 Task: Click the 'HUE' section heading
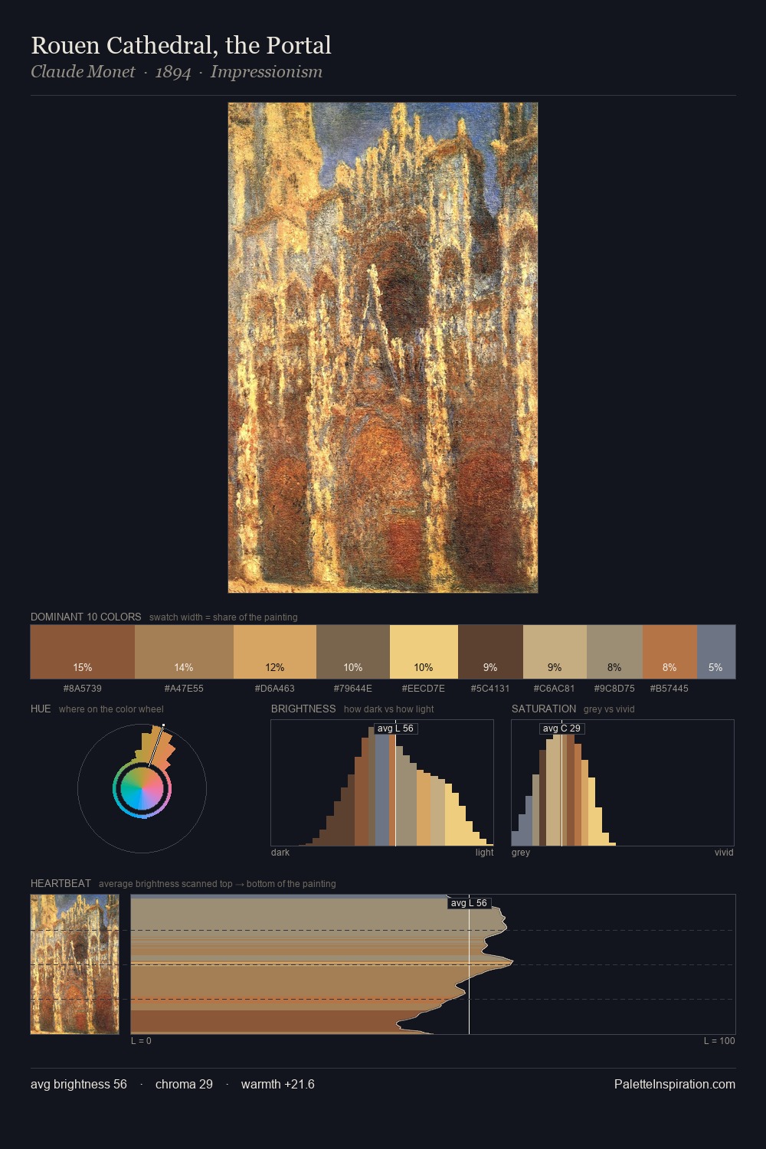pyautogui.click(x=41, y=709)
